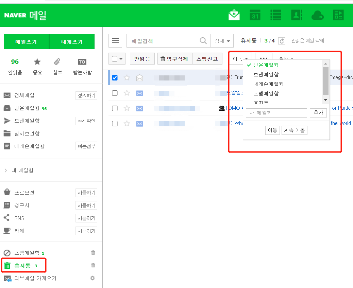Empty 스팸메일함 using its trash icon
Screen dimensions: 353x288
[x=93, y=252]
